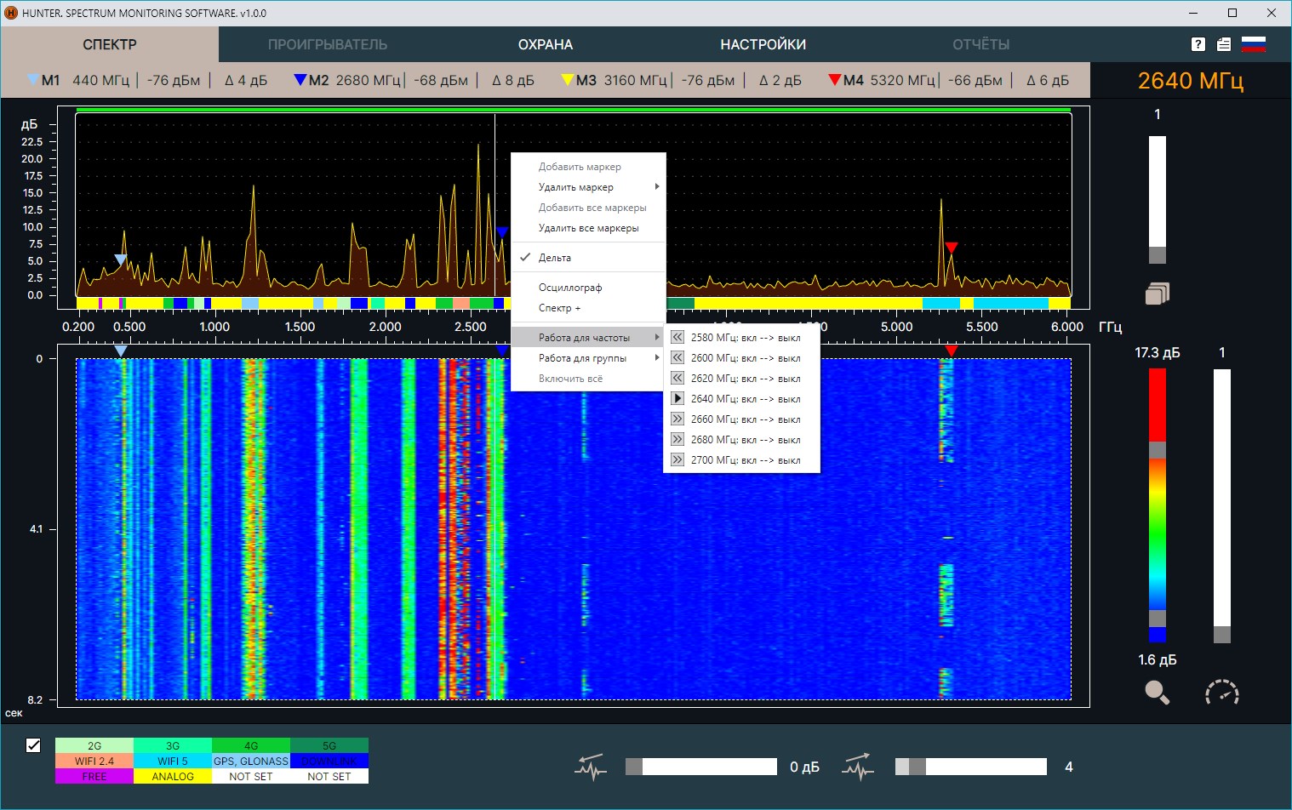Open the НАСТРОЙКИ tab
Viewport: 1292px width, 810px height.
(763, 44)
